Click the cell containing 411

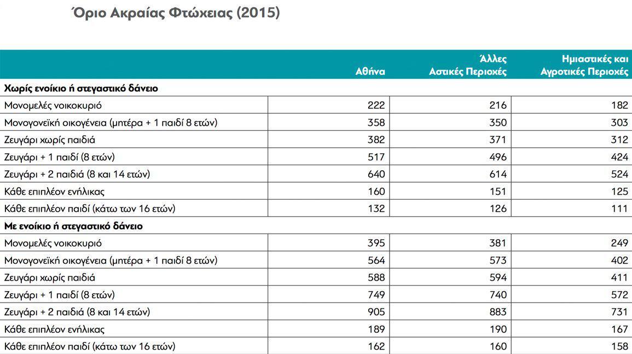[x=619, y=277]
